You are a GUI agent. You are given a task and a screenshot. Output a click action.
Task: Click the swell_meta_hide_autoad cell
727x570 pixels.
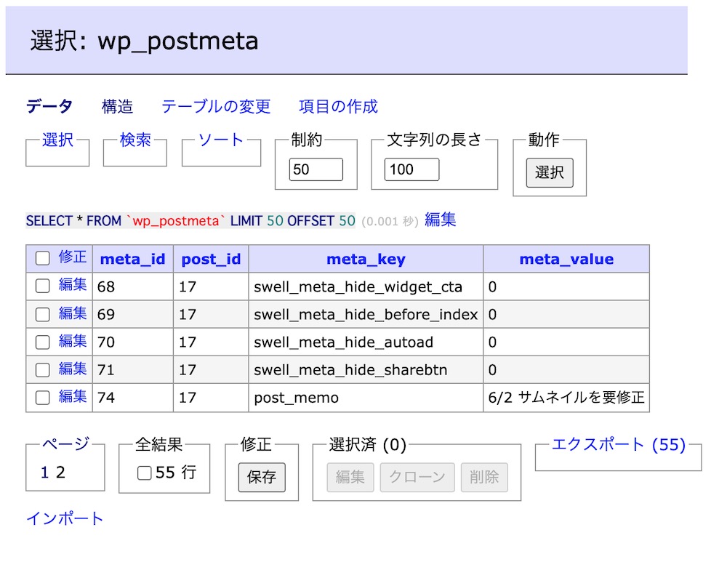click(x=366, y=342)
